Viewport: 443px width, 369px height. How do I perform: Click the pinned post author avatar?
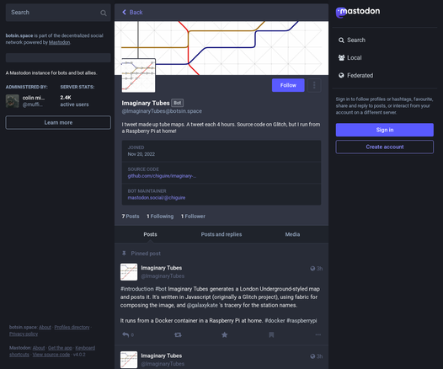(129, 272)
